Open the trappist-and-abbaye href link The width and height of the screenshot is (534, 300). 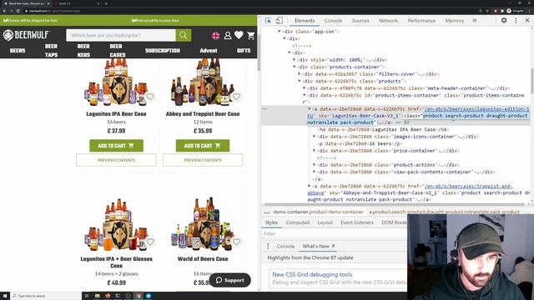(468, 187)
